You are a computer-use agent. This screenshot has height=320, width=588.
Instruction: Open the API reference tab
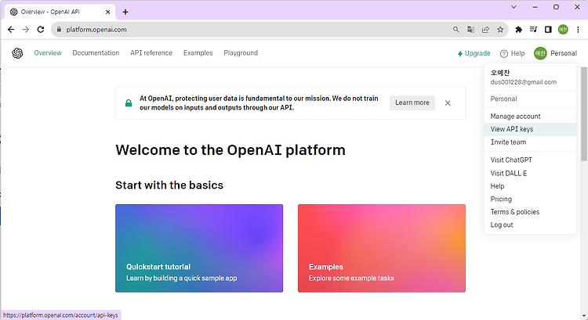(x=151, y=52)
